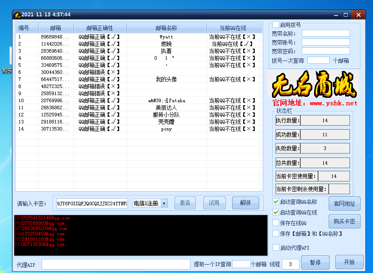Click log line 26636862 09@qq.com entry
Image resolution: width=373 pixels, height=273 pixels.
pyautogui.click(x=41, y=229)
